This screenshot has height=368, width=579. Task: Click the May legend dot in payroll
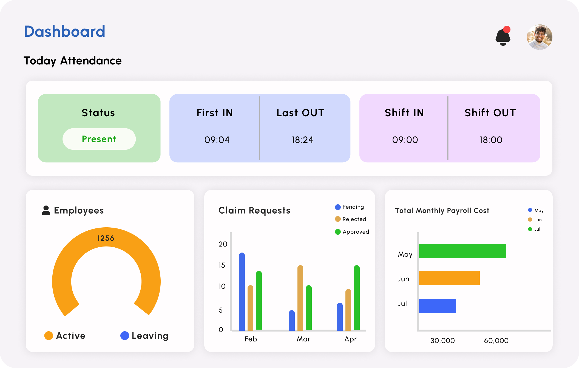(530, 210)
